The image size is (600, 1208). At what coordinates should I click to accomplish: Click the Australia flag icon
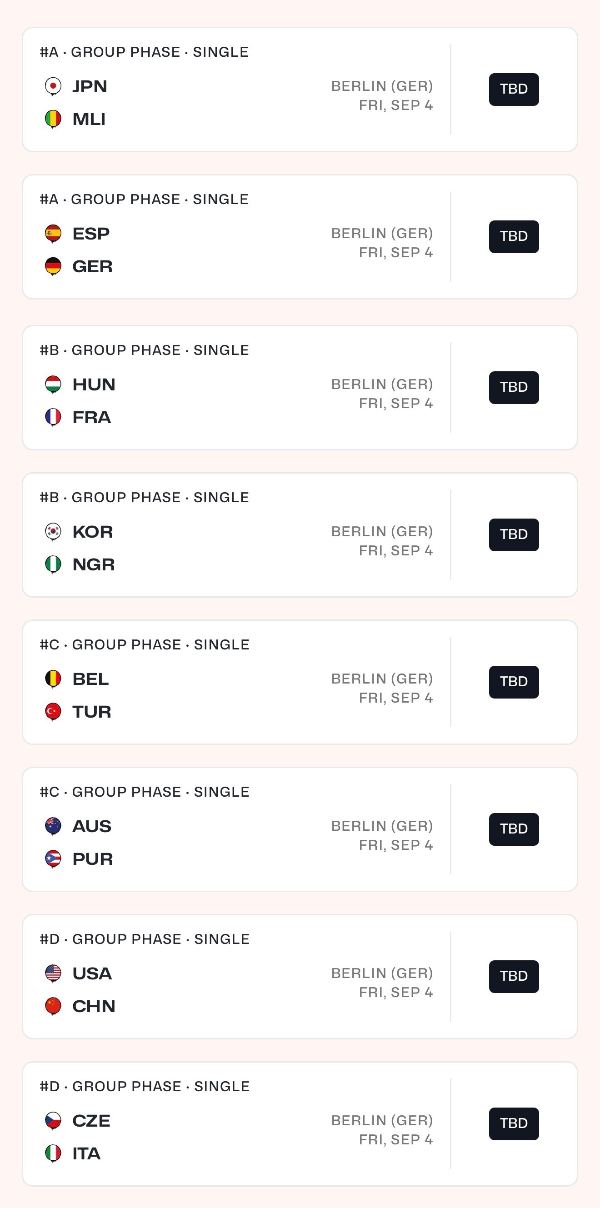[53, 826]
